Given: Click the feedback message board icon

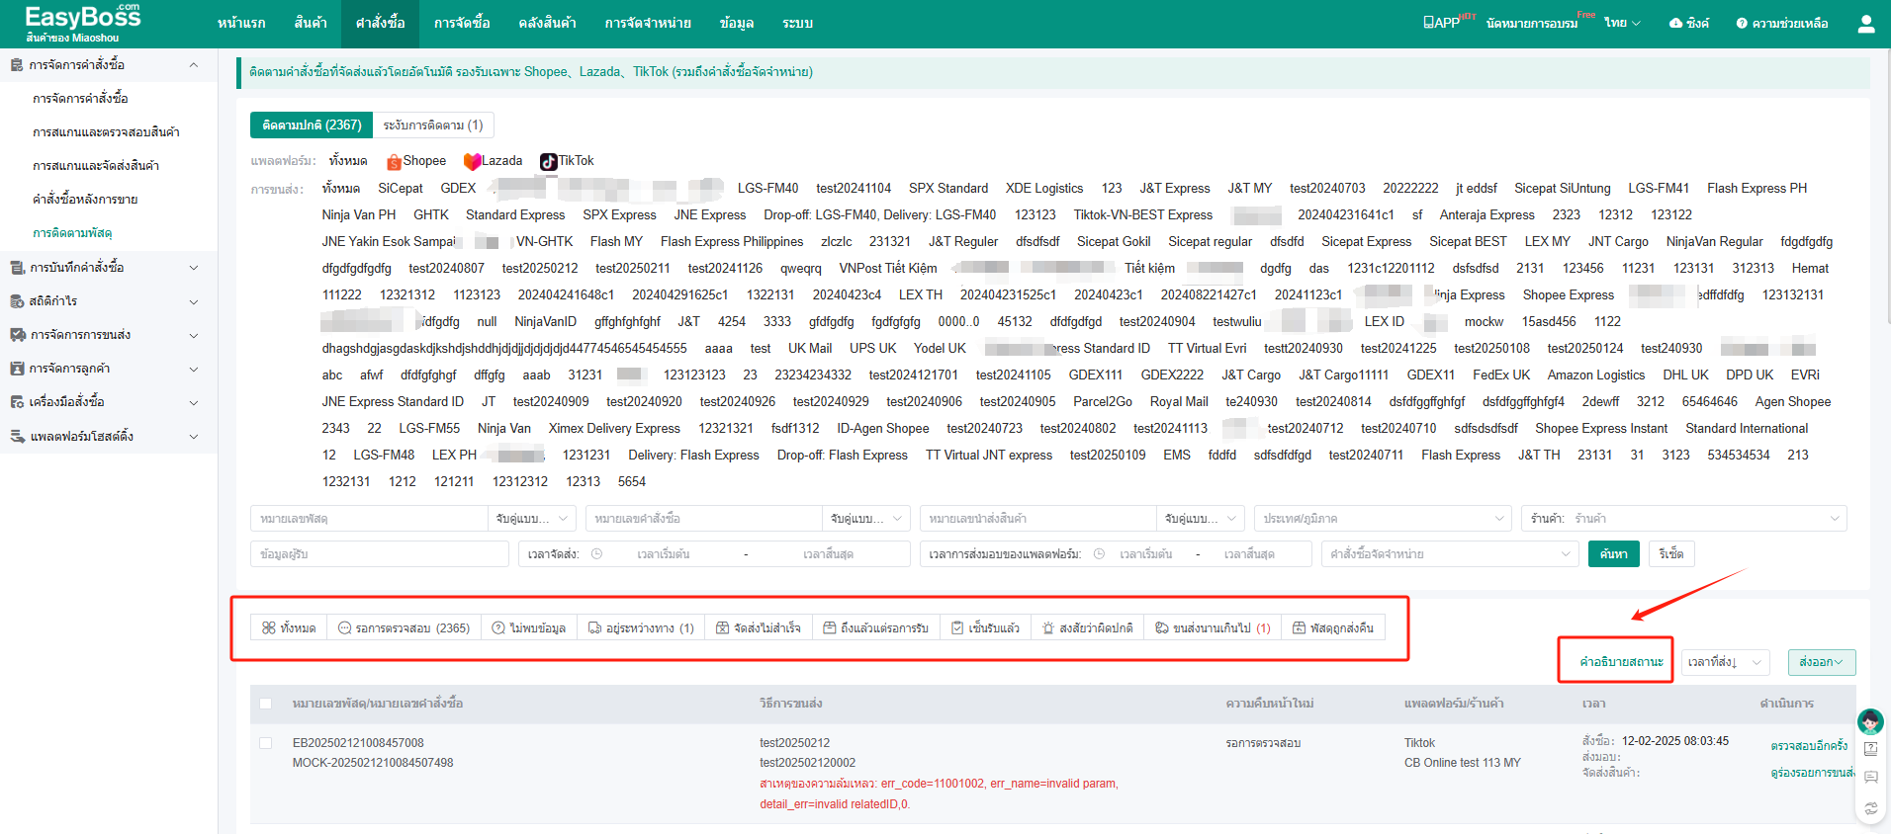Looking at the screenshot, I should pyautogui.click(x=1870, y=777).
